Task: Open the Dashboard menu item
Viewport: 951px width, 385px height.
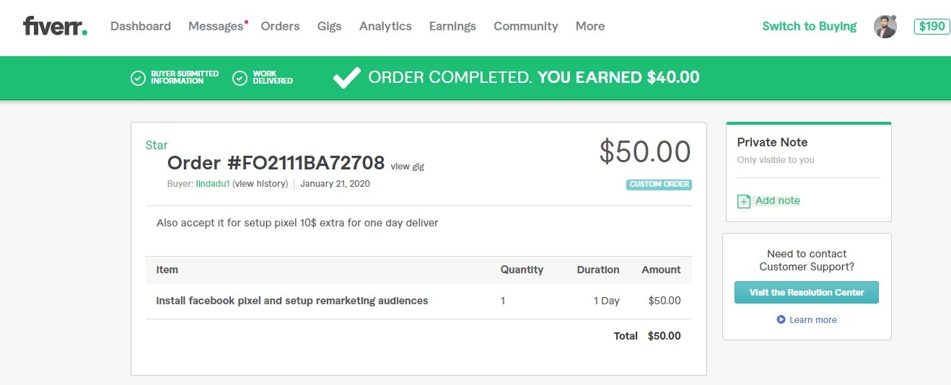Action: click(141, 27)
